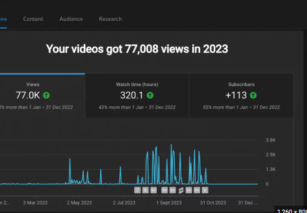Click the '3 Mar 2023' date label
The height and width of the screenshot is (213, 307).
[x=35, y=203]
